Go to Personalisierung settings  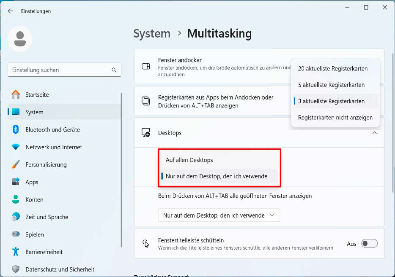[64, 164]
